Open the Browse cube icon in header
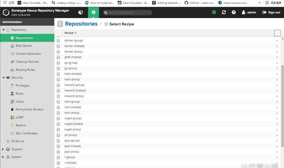The height and width of the screenshot is (168, 284). pyautogui.click(x=81, y=12)
